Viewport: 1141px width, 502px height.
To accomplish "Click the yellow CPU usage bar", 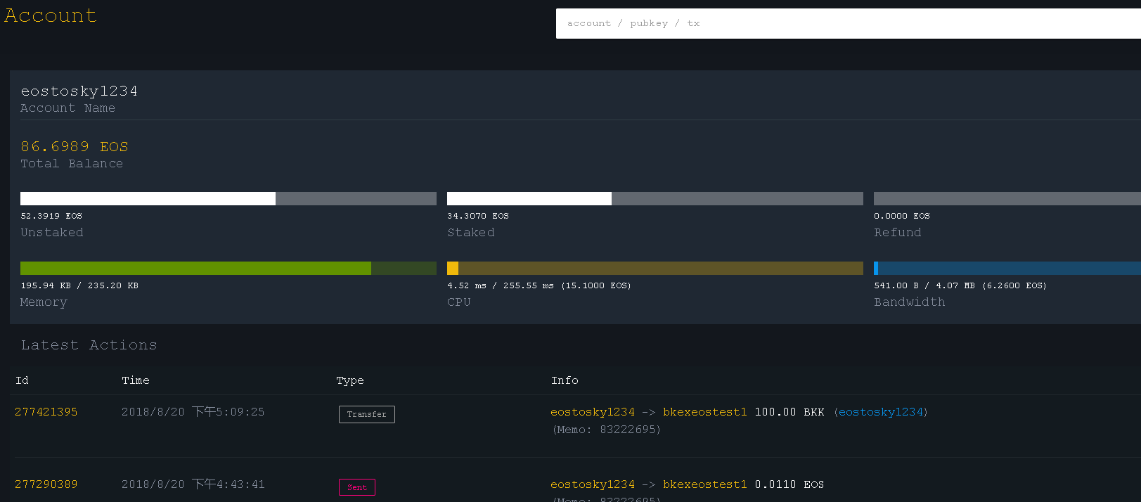I will click(x=655, y=268).
